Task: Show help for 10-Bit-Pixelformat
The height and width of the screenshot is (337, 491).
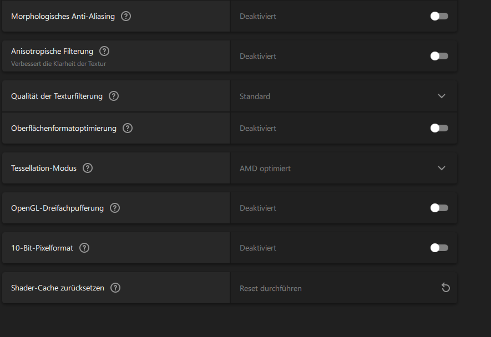Action: (84, 248)
